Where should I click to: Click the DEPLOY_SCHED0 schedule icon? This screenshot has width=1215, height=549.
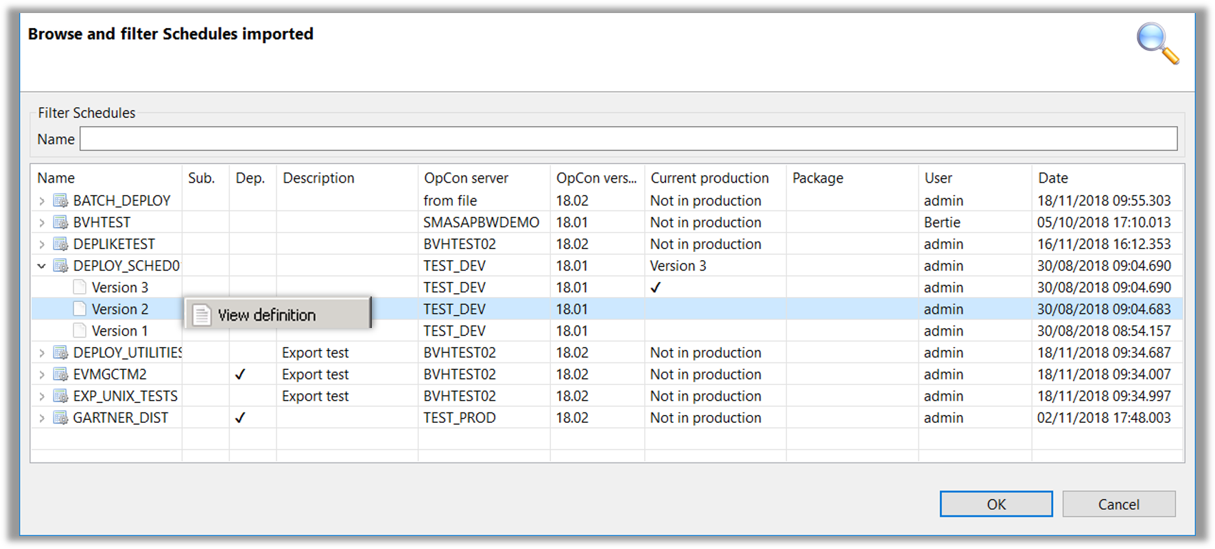[x=60, y=266]
